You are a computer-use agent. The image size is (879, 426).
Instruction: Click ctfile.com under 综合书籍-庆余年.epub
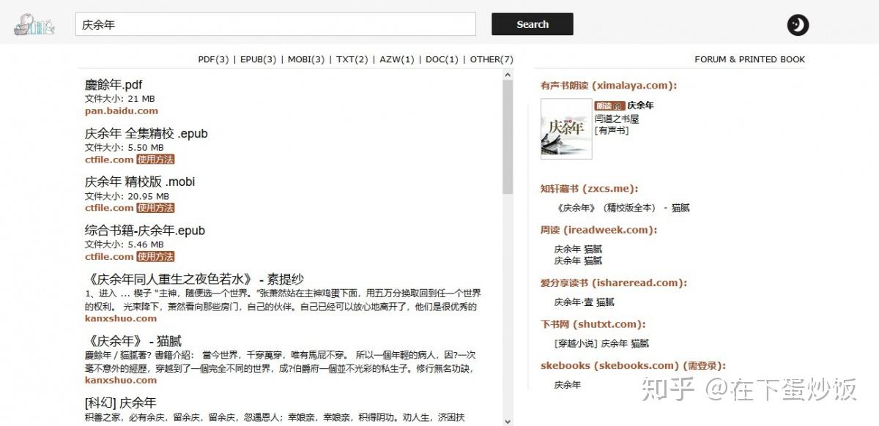click(109, 256)
